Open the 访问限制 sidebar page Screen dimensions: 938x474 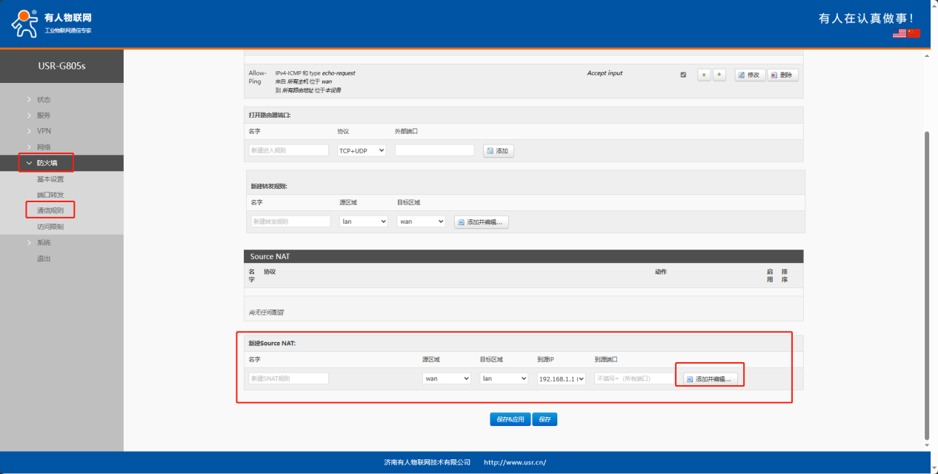click(x=50, y=227)
